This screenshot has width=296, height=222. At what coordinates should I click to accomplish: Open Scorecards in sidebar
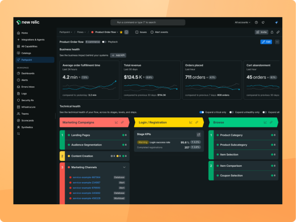pyautogui.click(x=35, y=120)
